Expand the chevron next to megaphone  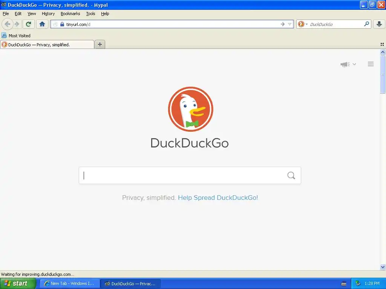pos(354,64)
